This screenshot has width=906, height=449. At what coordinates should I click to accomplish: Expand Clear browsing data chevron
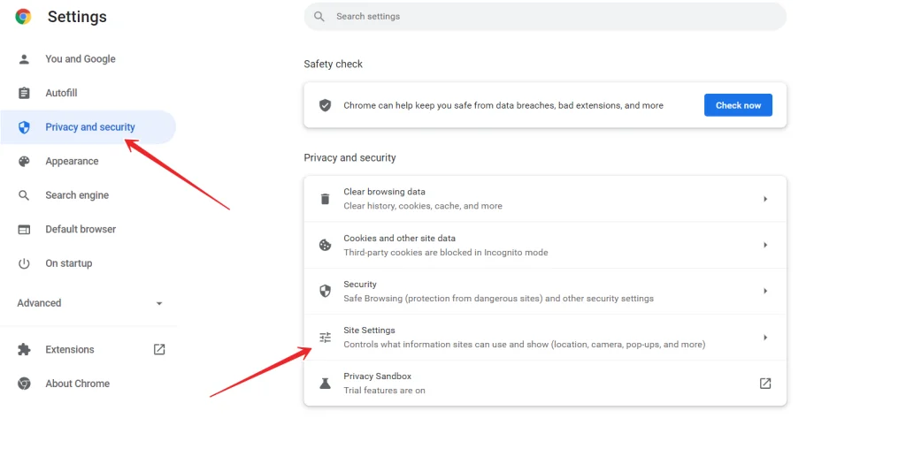[x=765, y=199]
